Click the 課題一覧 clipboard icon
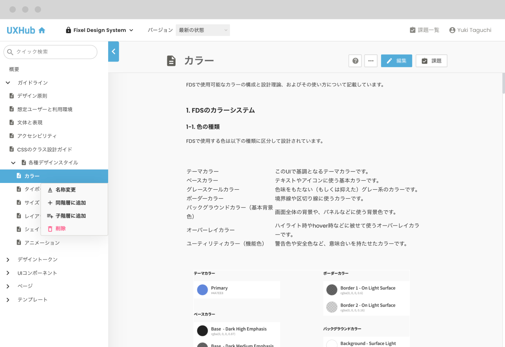This screenshot has width=505, height=347. tap(413, 30)
